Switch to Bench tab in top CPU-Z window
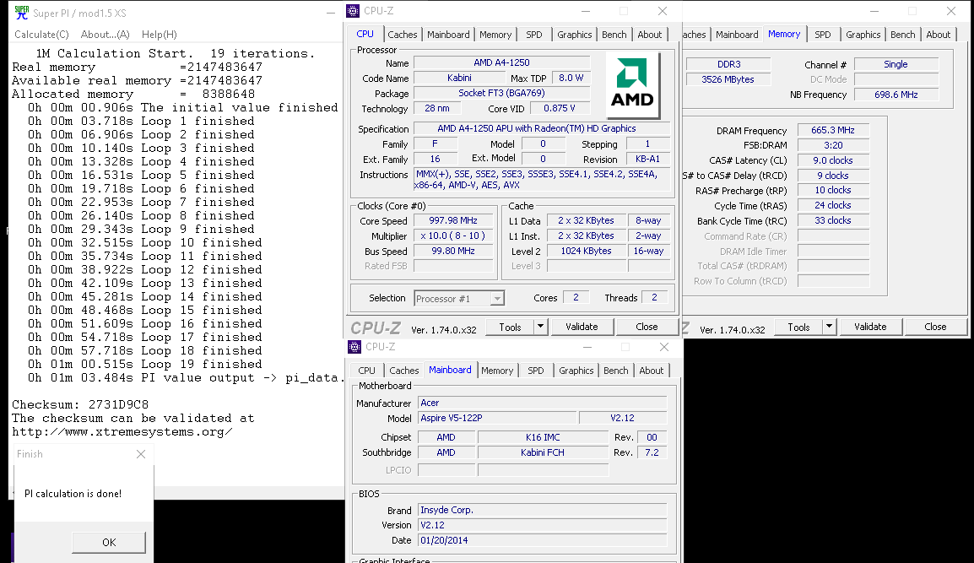The image size is (974, 563). coord(614,35)
